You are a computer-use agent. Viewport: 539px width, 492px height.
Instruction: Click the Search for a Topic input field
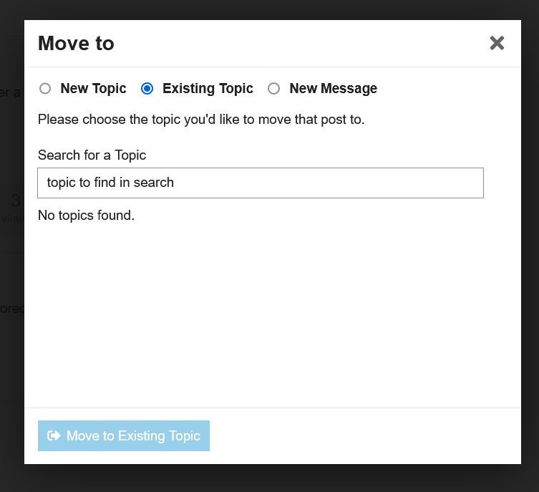pyautogui.click(x=261, y=183)
